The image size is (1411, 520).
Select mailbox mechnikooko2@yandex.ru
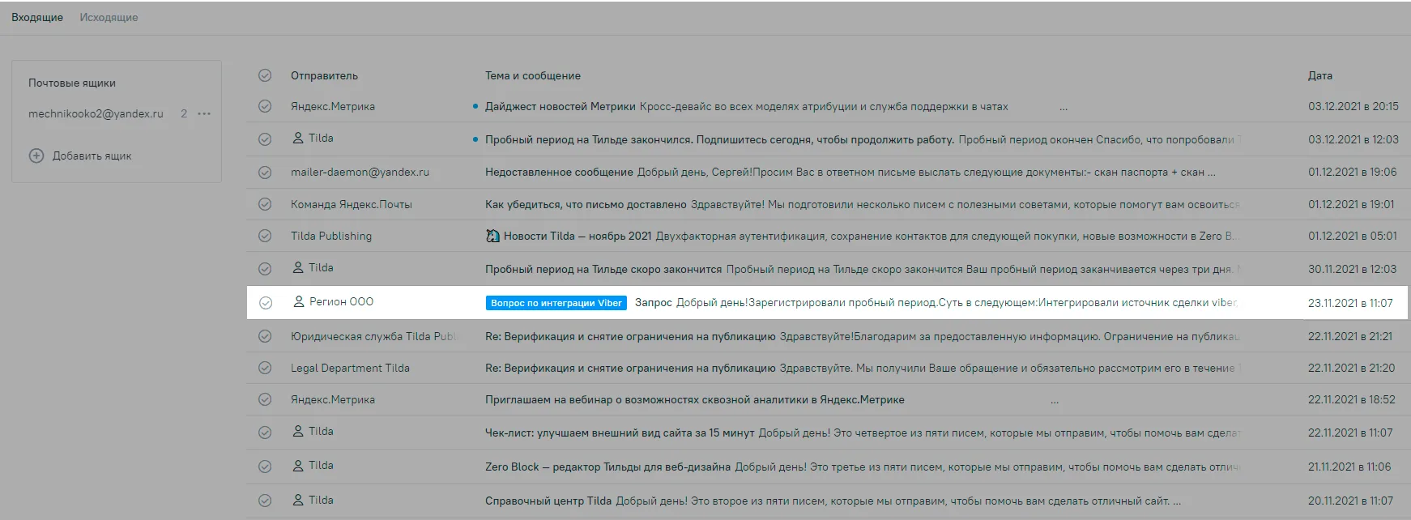tap(96, 113)
